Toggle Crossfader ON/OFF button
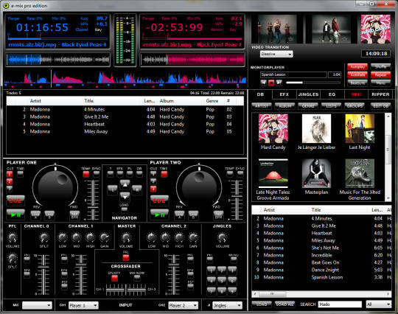398x314 pixels. pos(114,279)
